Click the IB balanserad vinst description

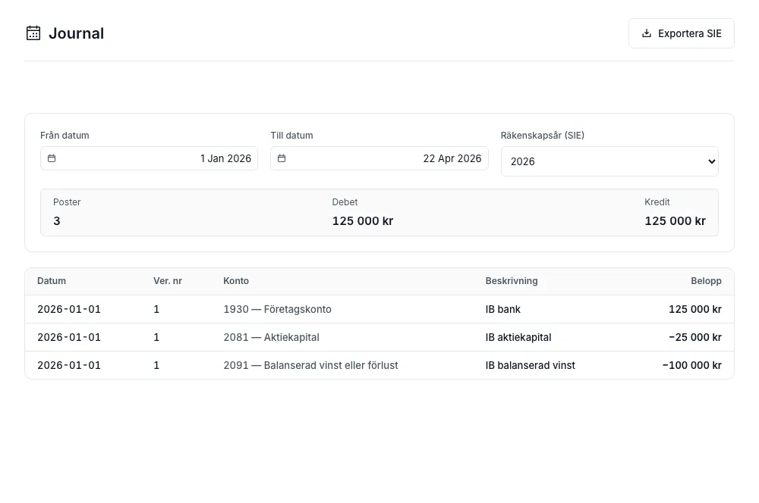point(530,365)
